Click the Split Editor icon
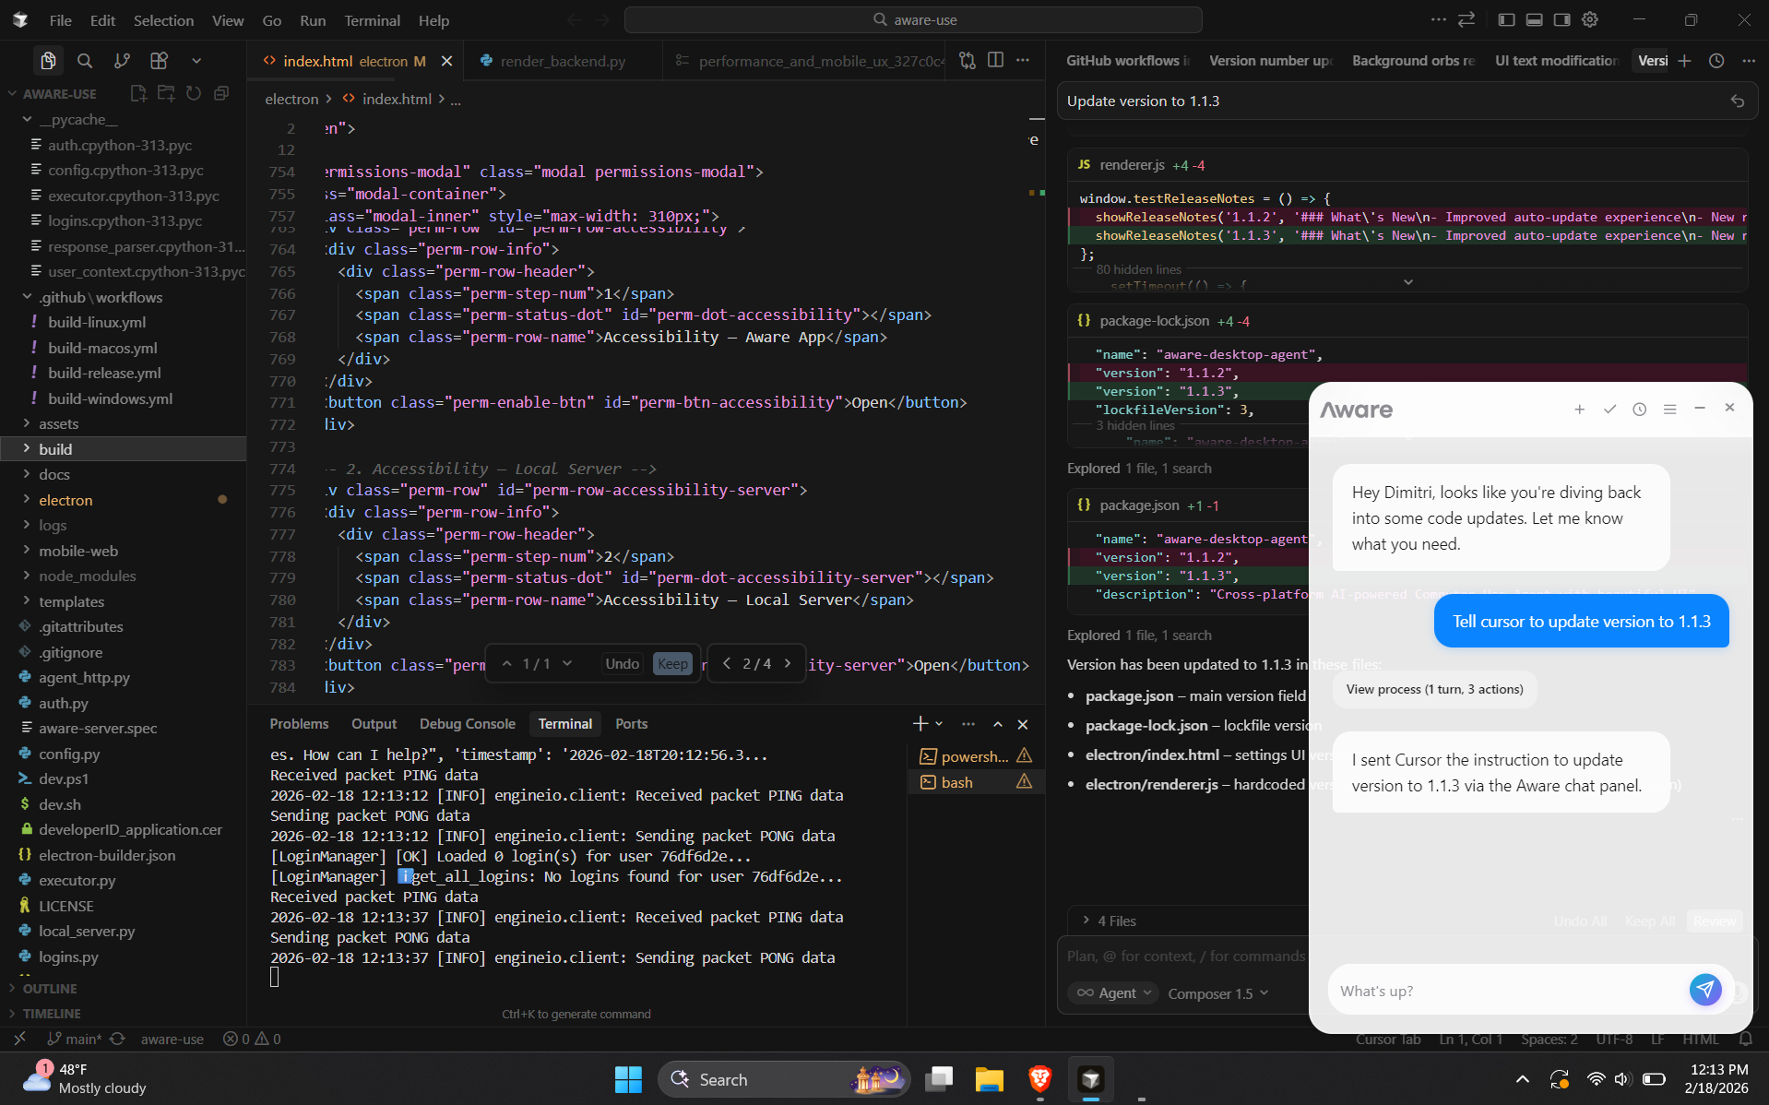1769x1105 pixels. 995,60
